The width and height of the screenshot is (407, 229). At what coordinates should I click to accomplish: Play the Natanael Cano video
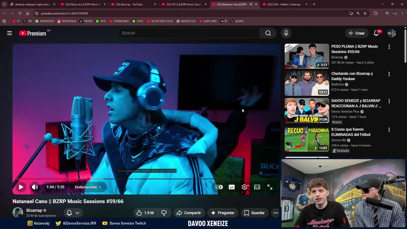(21, 187)
